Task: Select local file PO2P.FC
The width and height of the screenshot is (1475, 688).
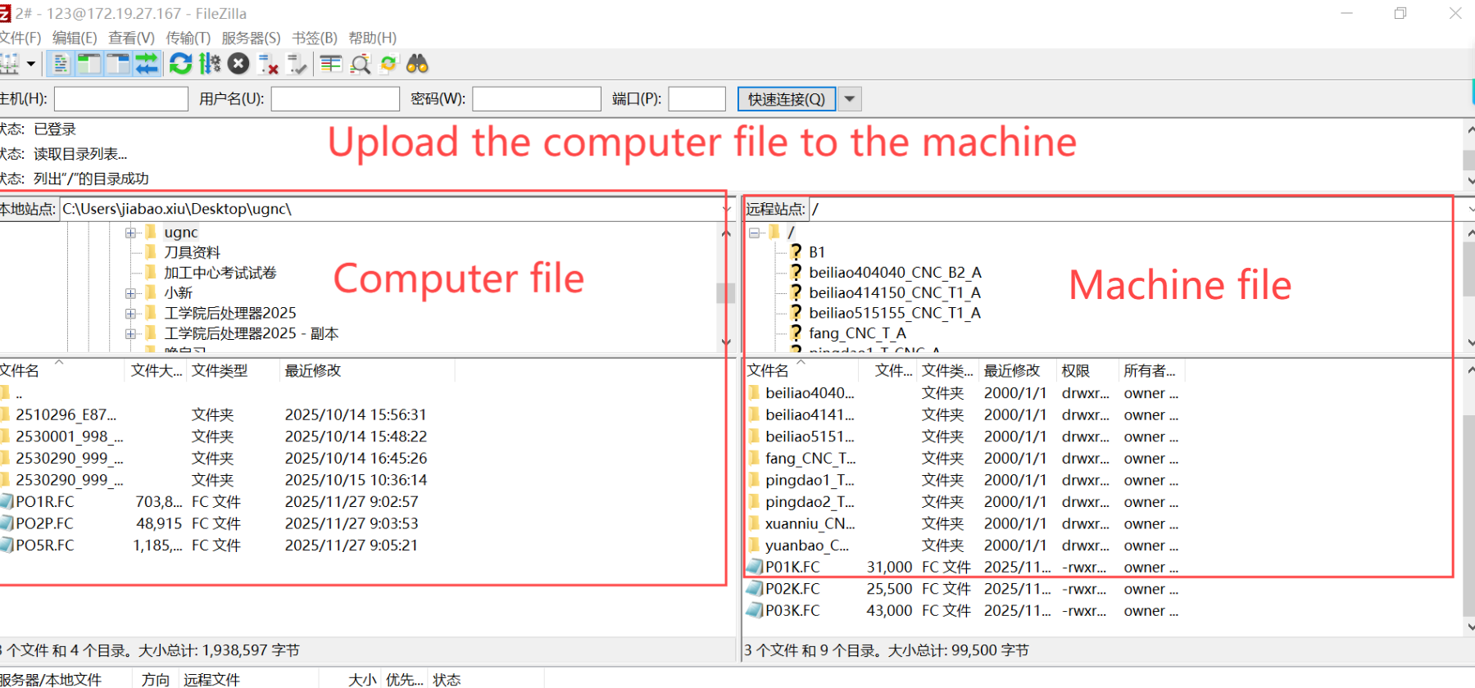Action: point(44,523)
